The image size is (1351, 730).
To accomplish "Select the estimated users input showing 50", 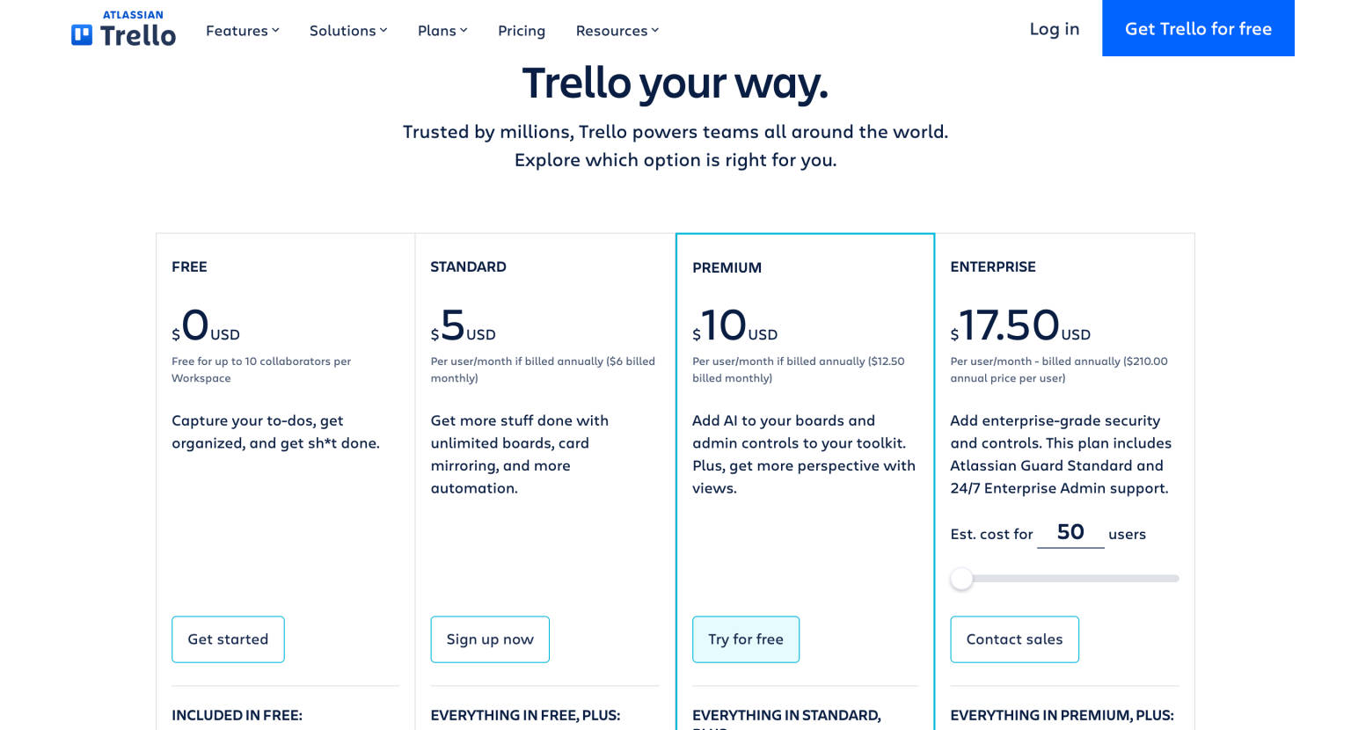I will (x=1070, y=532).
